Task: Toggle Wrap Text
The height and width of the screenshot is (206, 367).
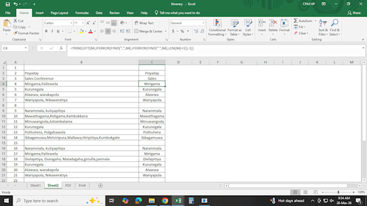Action: click(x=144, y=23)
